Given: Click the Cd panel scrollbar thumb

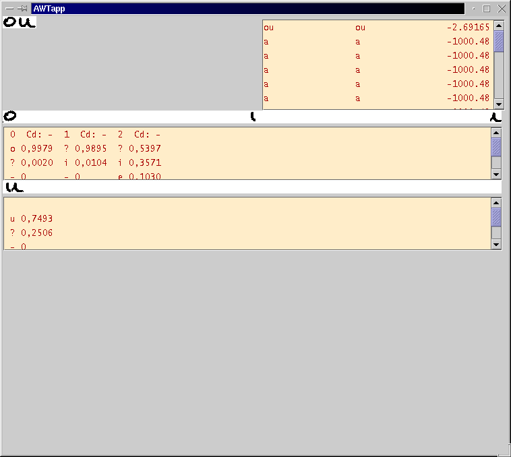Looking at the screenshot, I should (496, 147).
